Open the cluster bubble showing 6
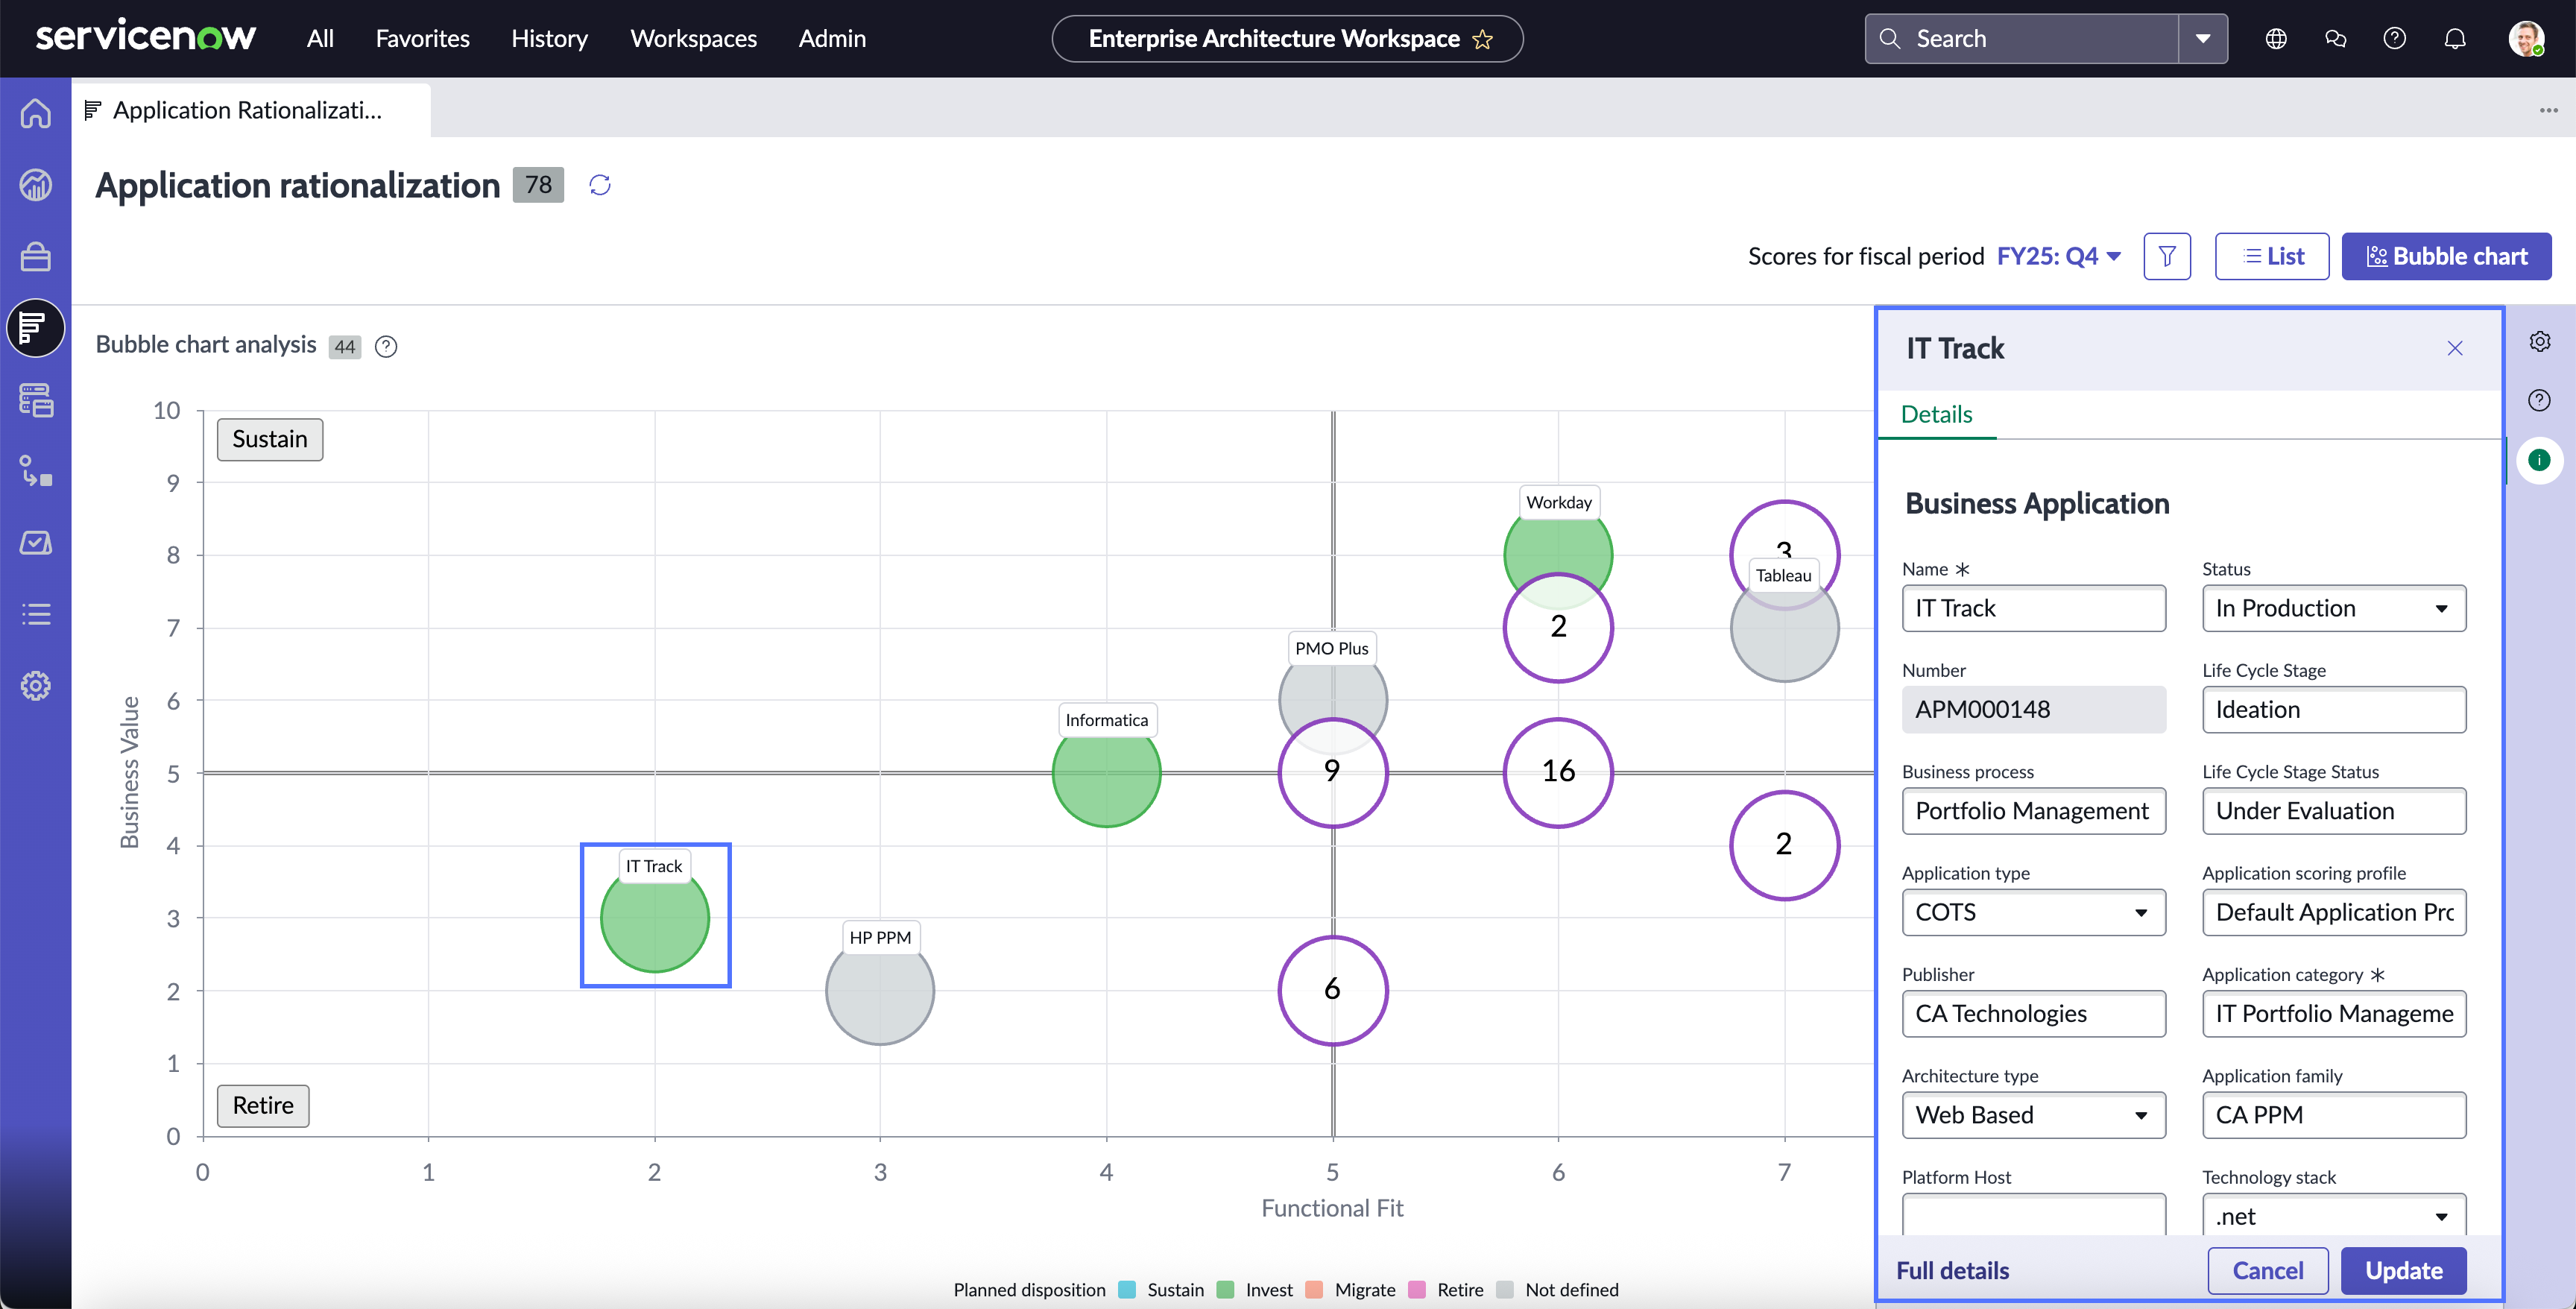 [1332, 990]
